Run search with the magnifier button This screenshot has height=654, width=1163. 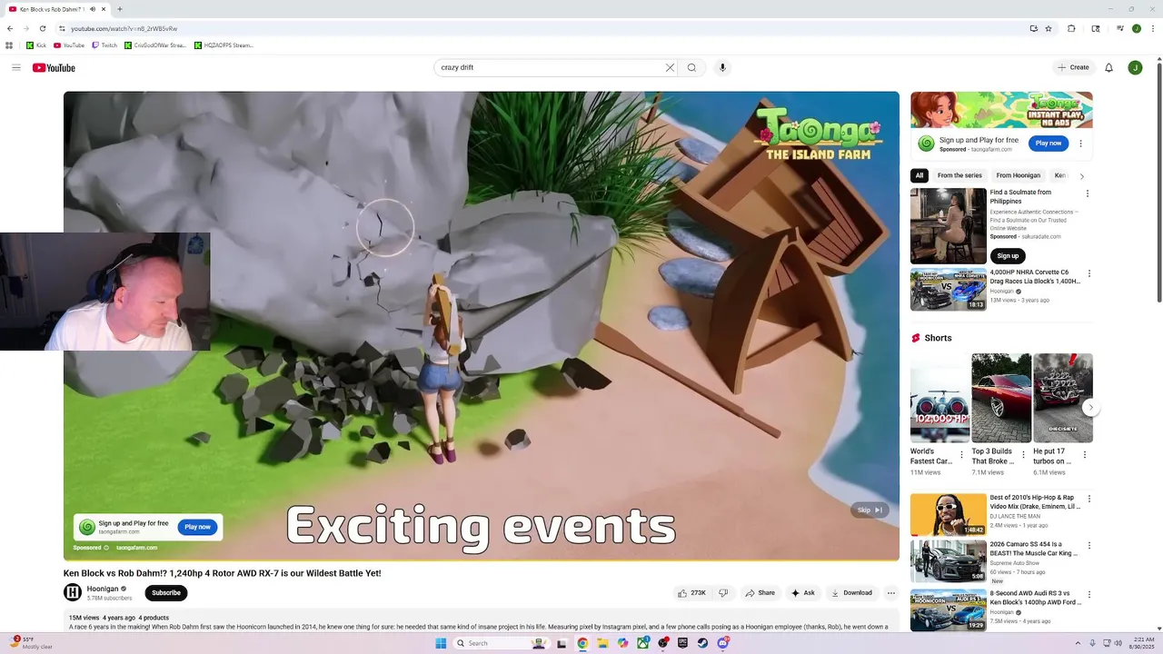point(691,67)
